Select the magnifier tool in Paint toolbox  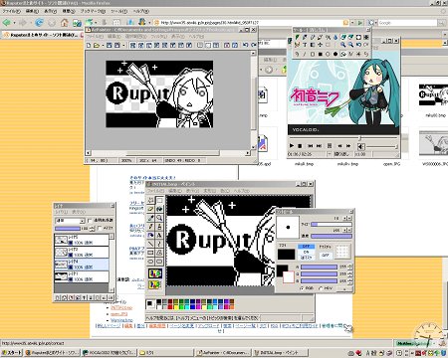pos(159,218)
